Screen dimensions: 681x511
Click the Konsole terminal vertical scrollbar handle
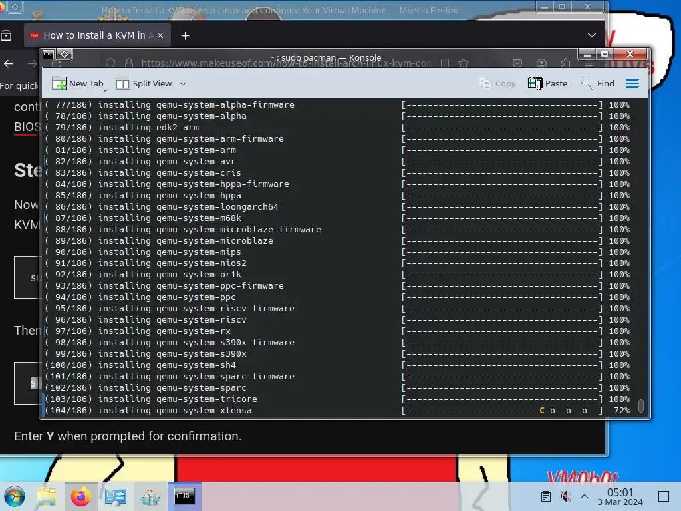click(x=640, y=405)
